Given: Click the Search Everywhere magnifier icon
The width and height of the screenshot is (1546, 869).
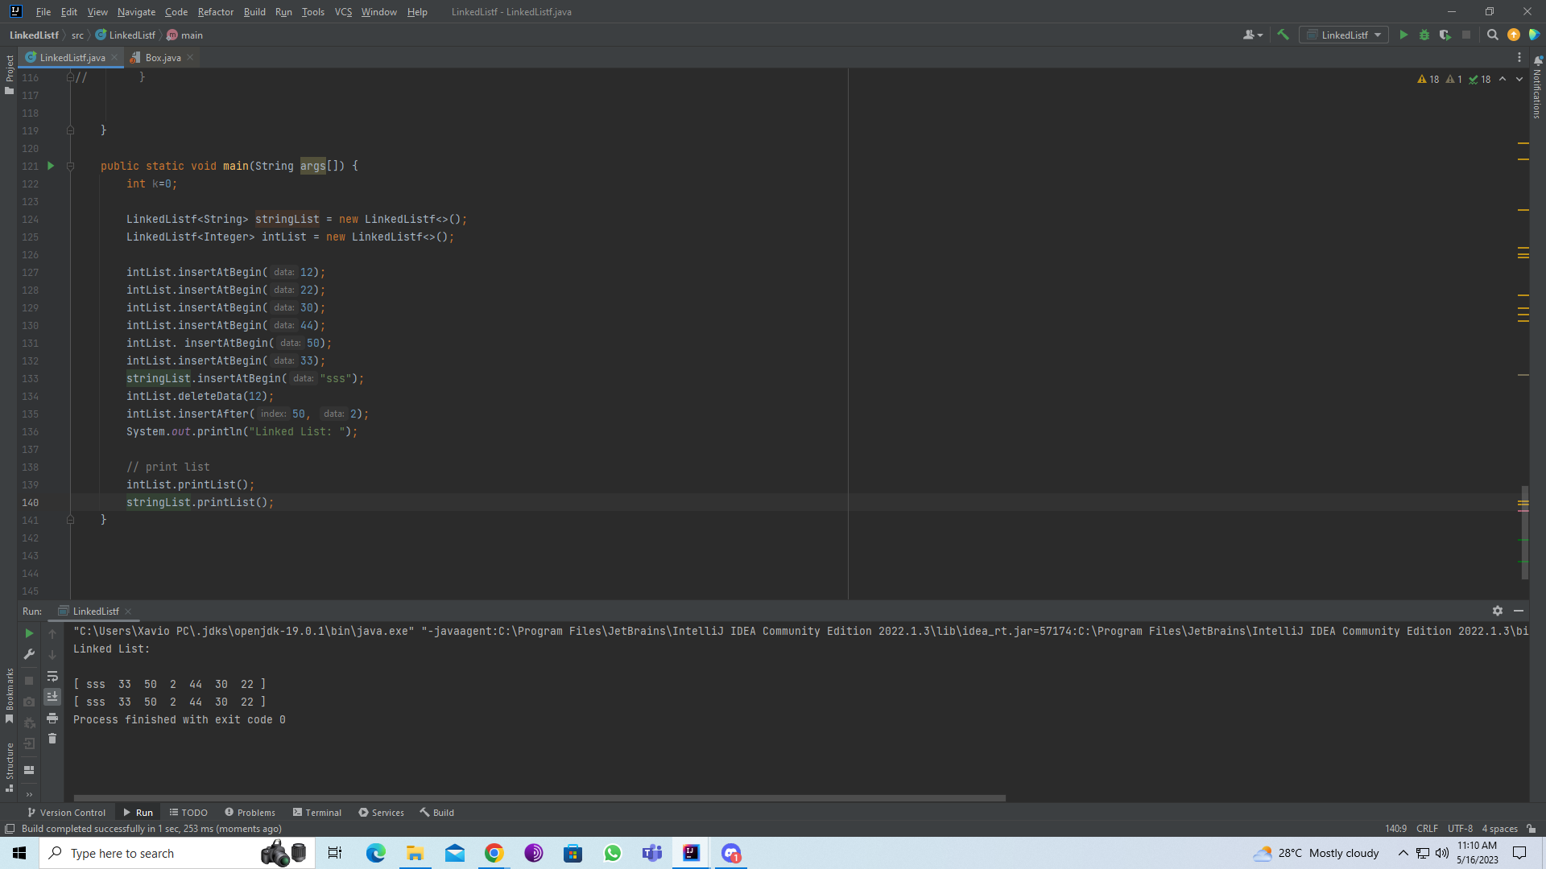Looking at the screenshot, I should point(1492,35).
